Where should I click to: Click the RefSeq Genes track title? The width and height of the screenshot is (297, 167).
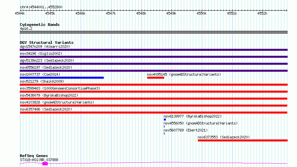34,156
